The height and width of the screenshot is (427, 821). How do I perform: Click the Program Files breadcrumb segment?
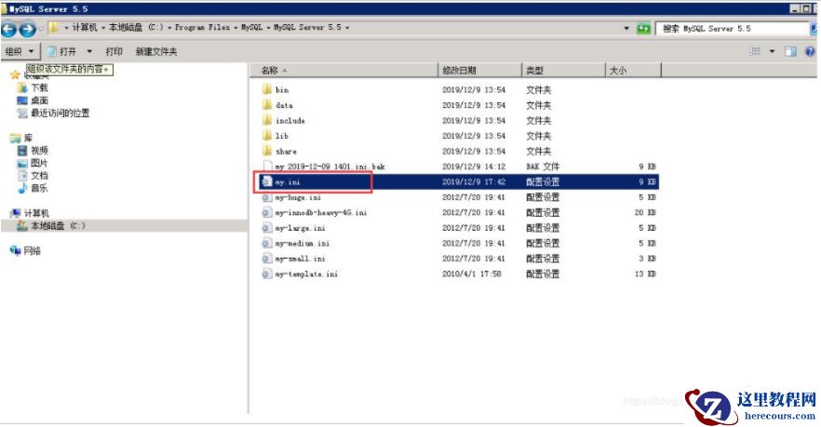pos(202,27)
